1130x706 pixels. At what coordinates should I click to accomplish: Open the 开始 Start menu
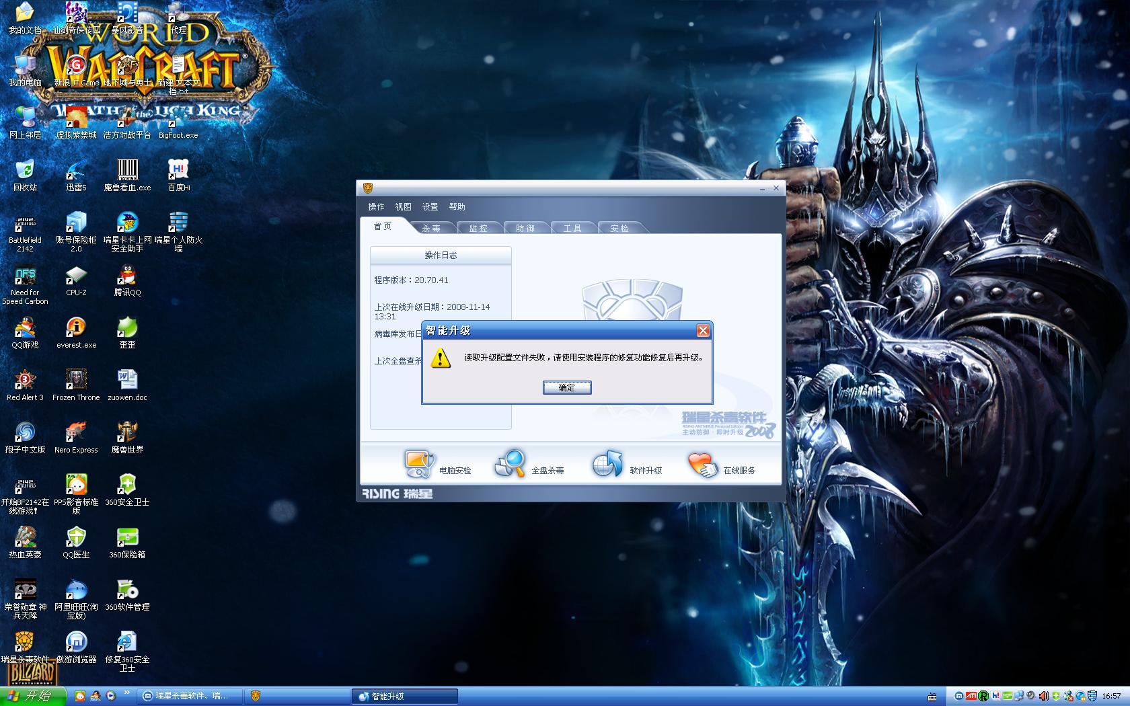(x=33, y=696)
